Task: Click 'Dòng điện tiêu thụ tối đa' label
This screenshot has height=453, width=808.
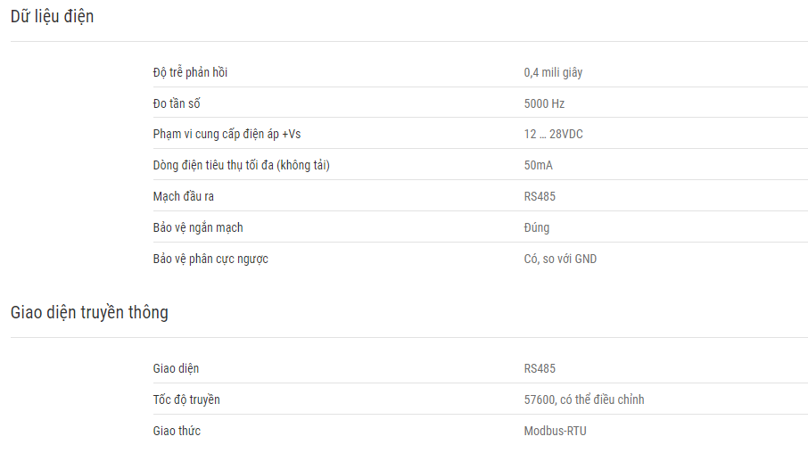Action: [241, 165]
